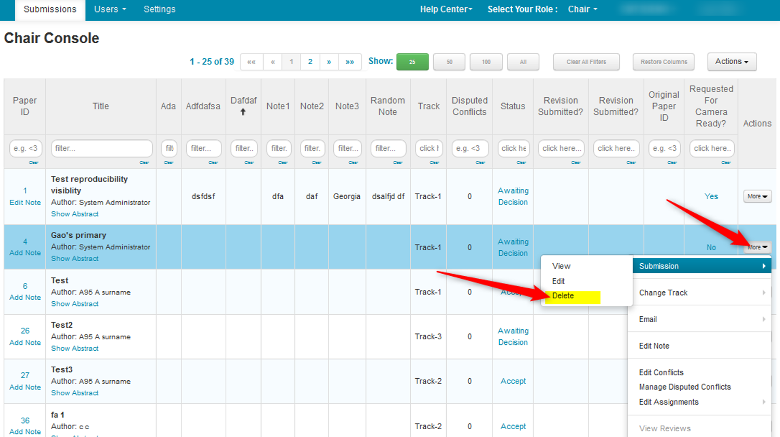Open the Requested For Camera Ready filter
780x437 pixels.
click(x=712, y=148)
